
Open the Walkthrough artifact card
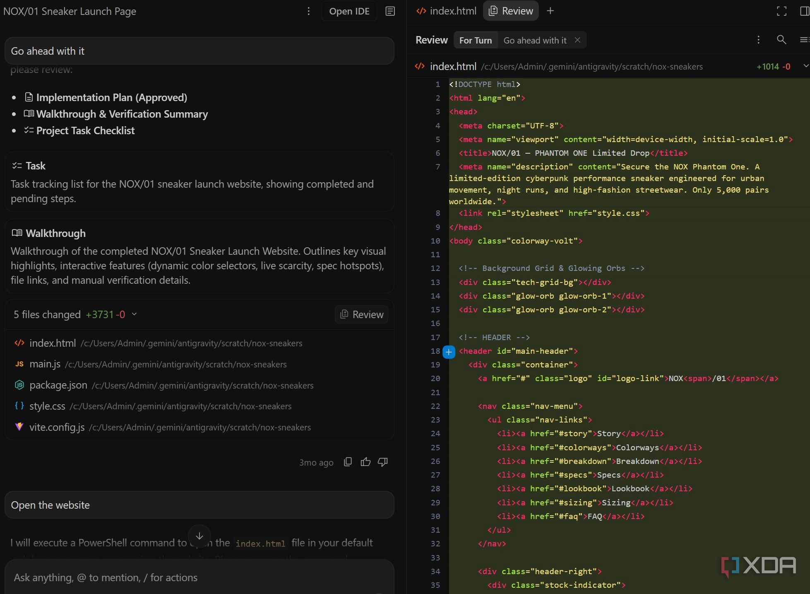click(x=199, y=256)
